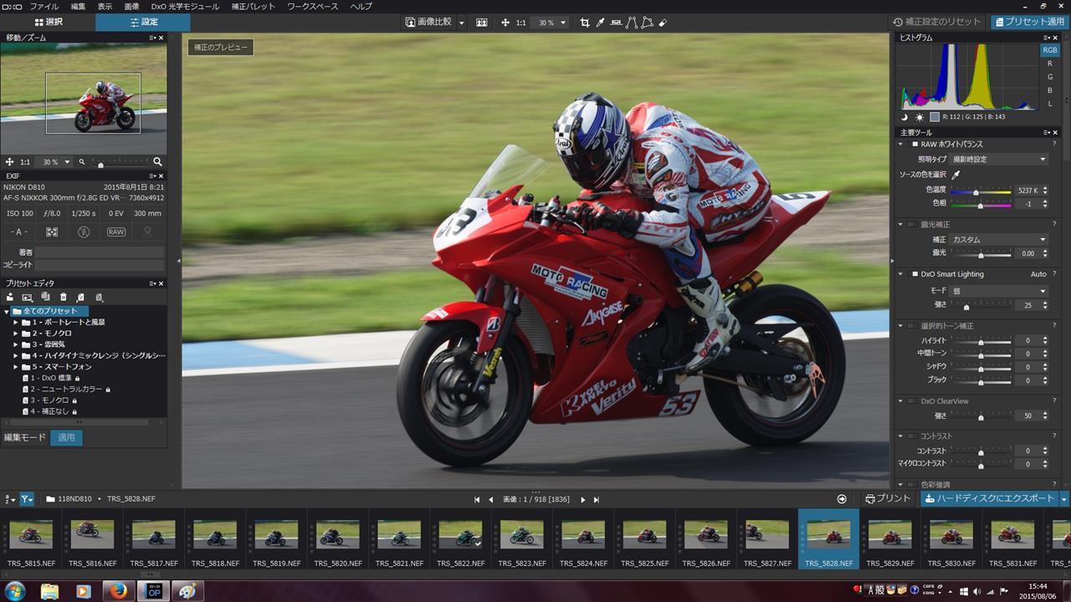
Task: Show luminance L channel in histogram
Action: coord(1050,104)
